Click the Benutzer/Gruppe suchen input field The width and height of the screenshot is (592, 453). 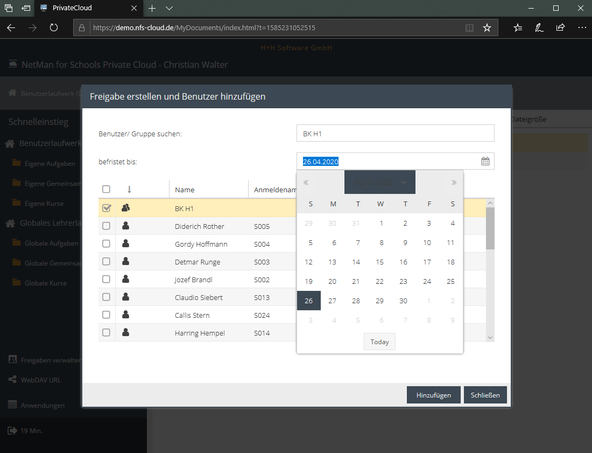[395, 133]
